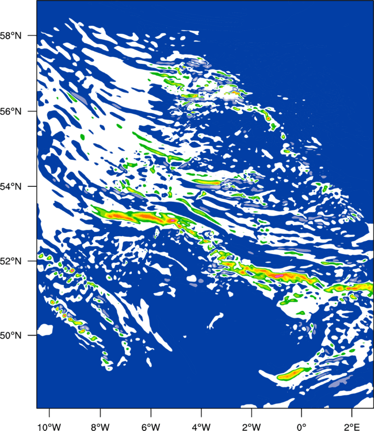This screenshot has width=374, height=431.
Task: Click the 0° longitude label
Action: pos(302,427)
